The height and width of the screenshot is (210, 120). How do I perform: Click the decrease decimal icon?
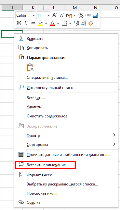84,23
